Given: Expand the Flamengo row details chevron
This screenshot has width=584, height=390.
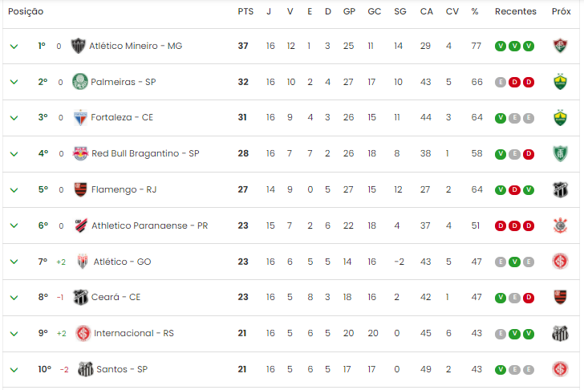Looking at the screenshot, I should [x=14, y=190].
